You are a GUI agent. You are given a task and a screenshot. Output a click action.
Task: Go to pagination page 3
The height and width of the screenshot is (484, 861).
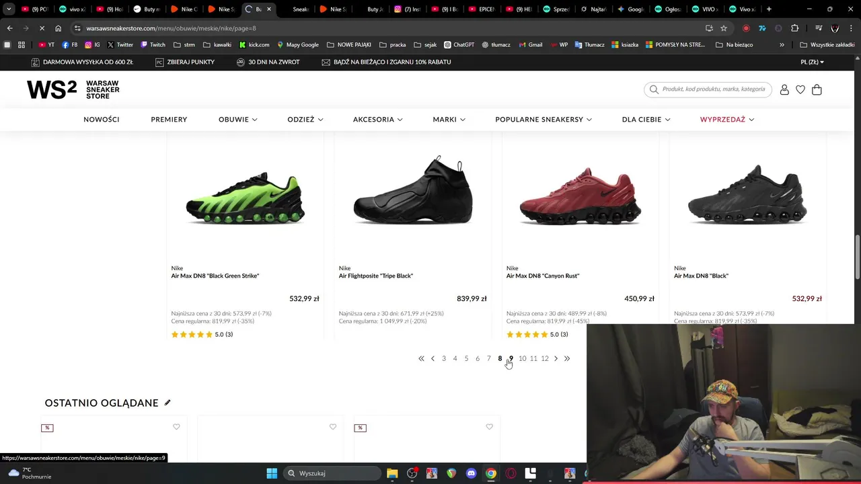(443, 358)
